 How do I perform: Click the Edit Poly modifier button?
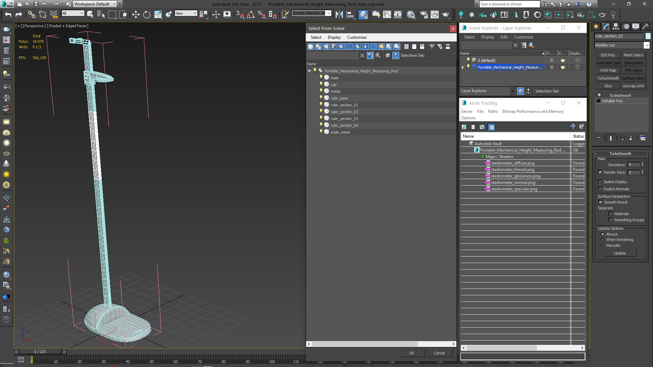tap(608, 55)
